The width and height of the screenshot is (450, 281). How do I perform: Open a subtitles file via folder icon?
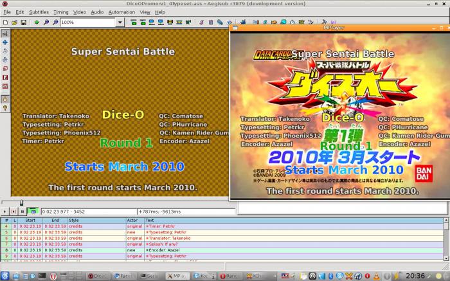[x=14, y=22]
